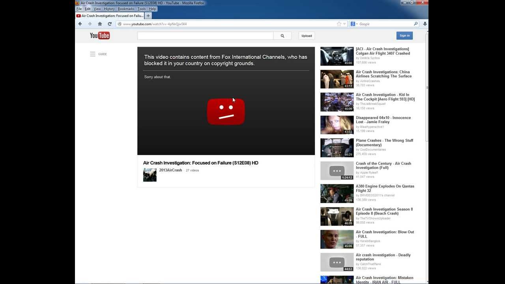Click China Airlines Scratching The Surface title

[383, 74]
